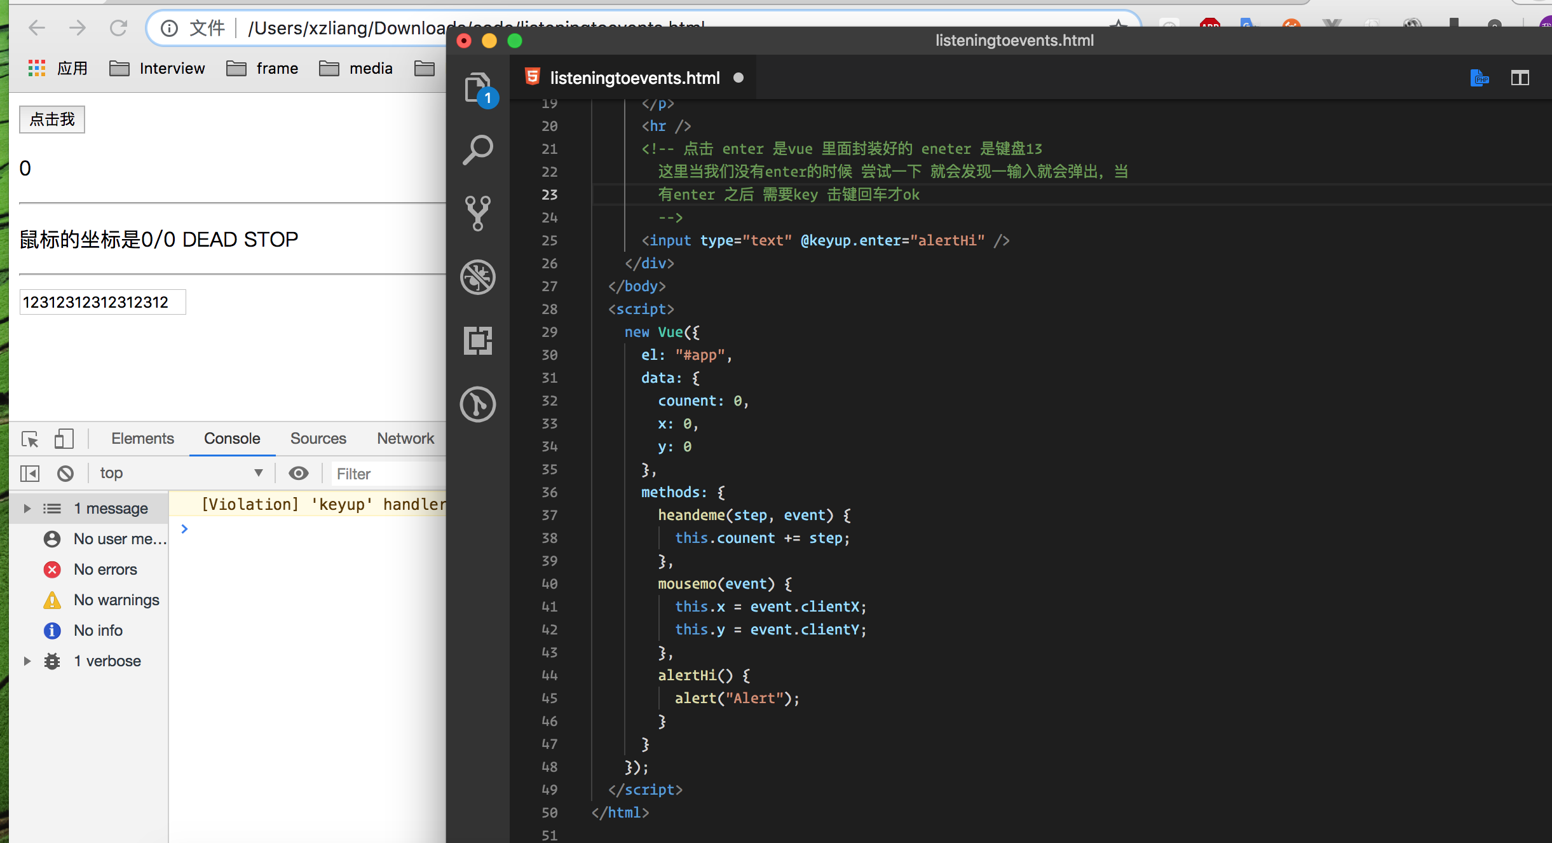Open the Extensions view in the activity bar

click(477, 341)
